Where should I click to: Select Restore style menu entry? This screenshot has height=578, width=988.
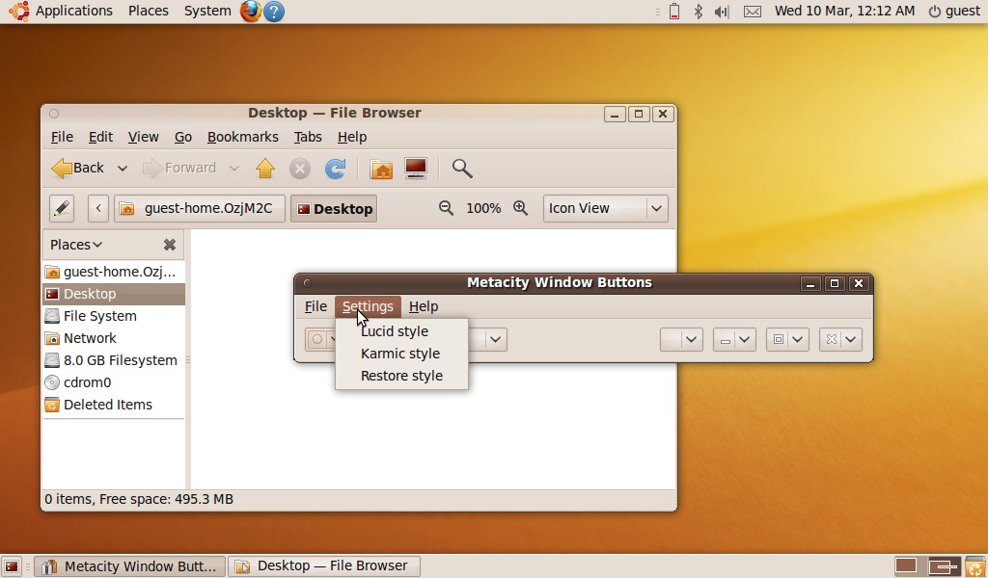tap(401, 376)
